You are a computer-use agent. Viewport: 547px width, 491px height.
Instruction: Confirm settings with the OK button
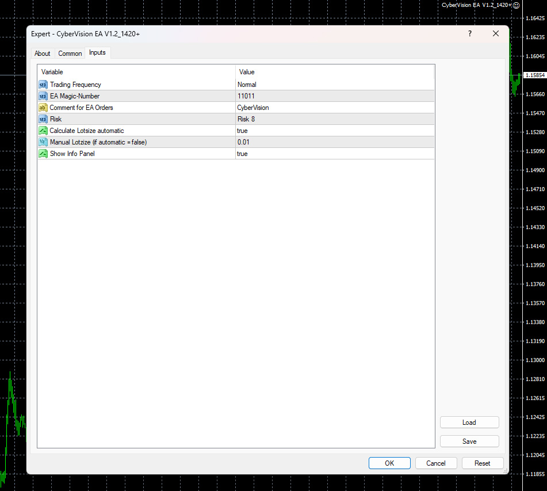click(x=389, y=463)
